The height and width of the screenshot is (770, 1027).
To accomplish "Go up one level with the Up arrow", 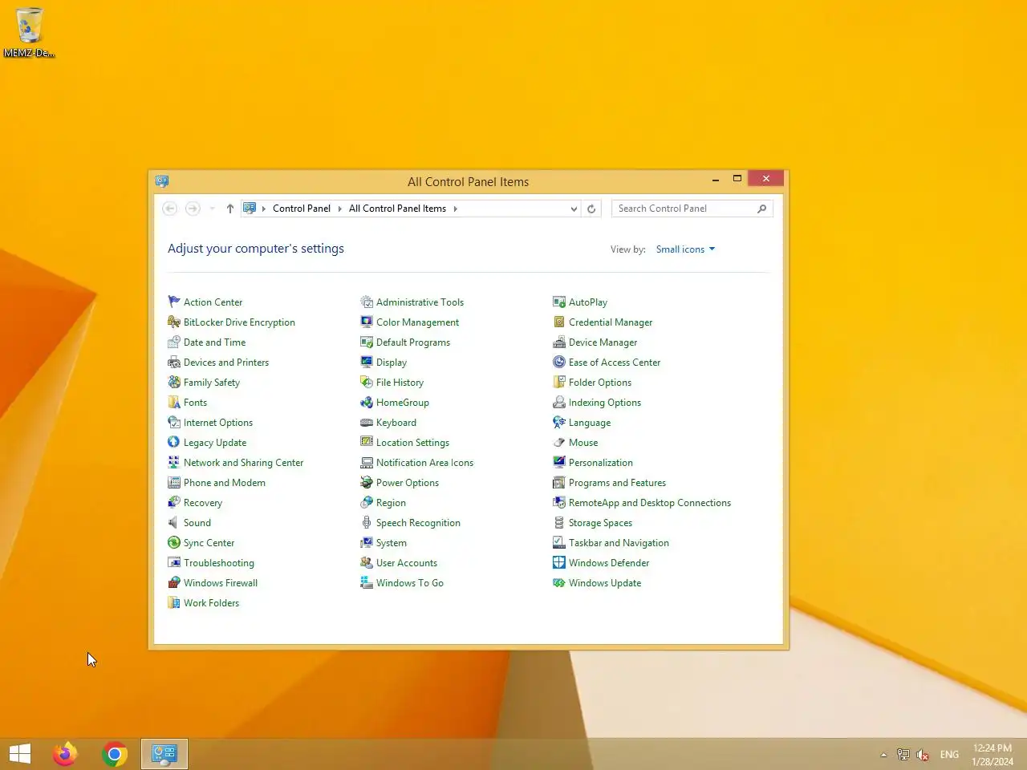I will tap(230, 209).
